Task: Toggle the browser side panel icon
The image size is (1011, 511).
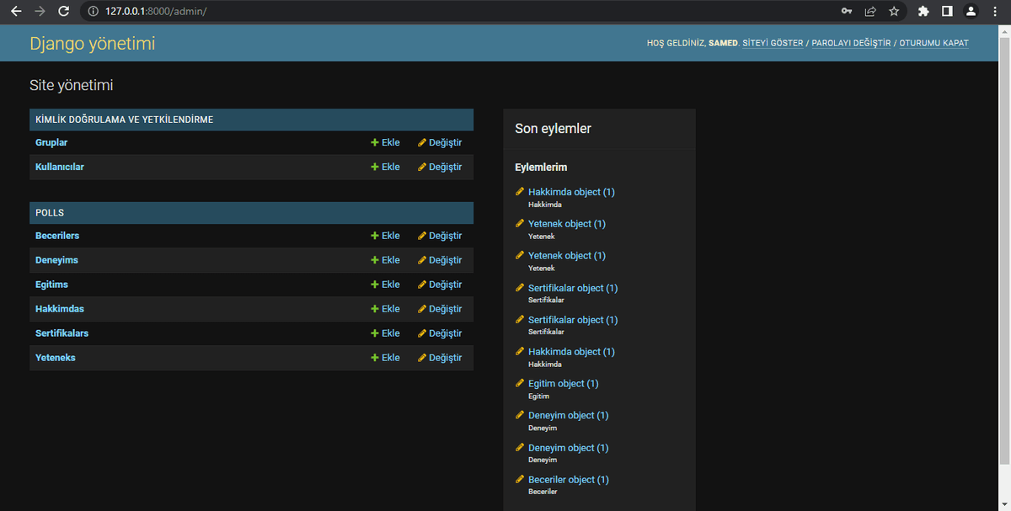Action: (x=947, y=12)
